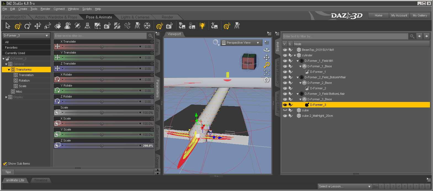Toggle visibility eye for BeamTop_0101SUV1lbl1
Screen dimensions: 433x191
[x=285, y=50]
